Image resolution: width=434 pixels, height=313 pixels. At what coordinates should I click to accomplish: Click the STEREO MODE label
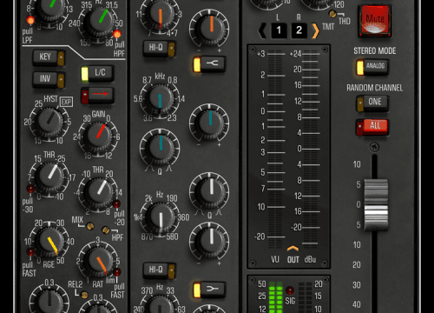pos(374,51)
